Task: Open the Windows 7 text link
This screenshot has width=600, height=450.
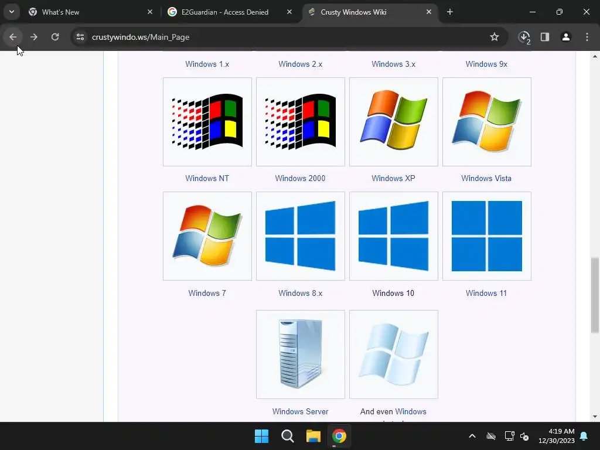Action: pos(207,293)
